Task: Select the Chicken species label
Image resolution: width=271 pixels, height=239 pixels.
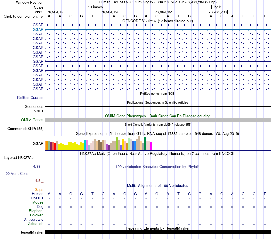Action: 37,215
